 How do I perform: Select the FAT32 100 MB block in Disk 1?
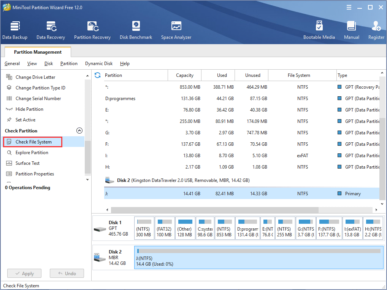coord(164,228)
